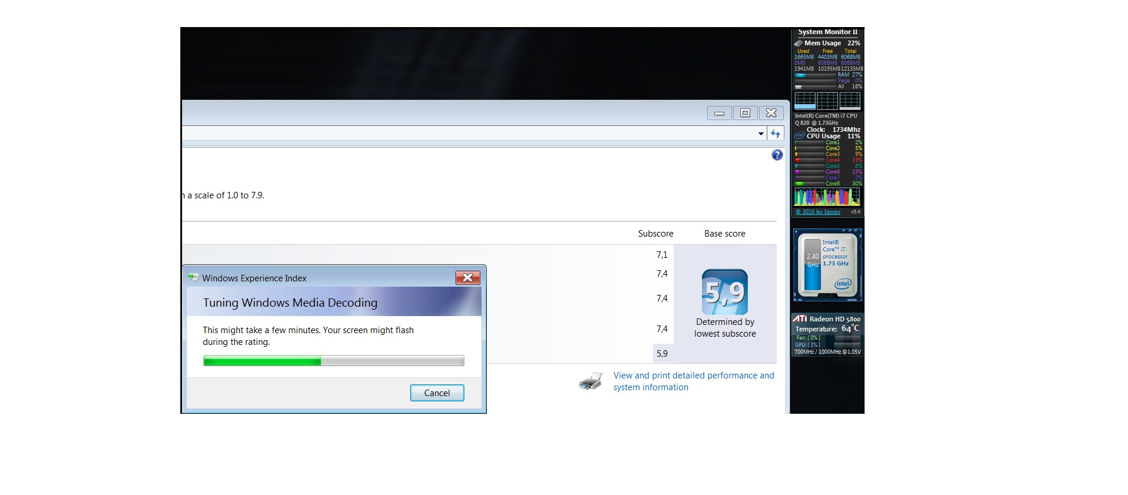
Task: Click the memory chip icon beside Mem Usage
Action: (x=799, y=43)
